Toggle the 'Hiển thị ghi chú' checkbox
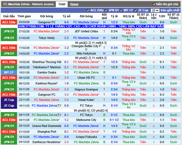 (154, 4)
